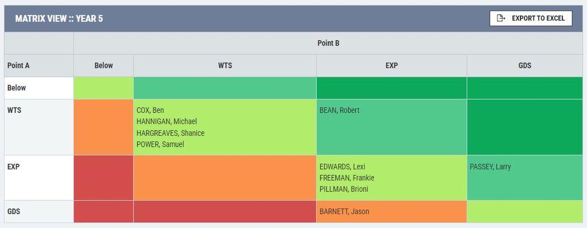Select the Point B header cell
Viewport: 587px width, 228px height.
[x=328, y=43]
